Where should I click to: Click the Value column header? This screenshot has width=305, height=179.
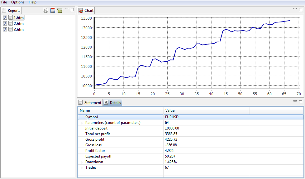click(206, 111)
